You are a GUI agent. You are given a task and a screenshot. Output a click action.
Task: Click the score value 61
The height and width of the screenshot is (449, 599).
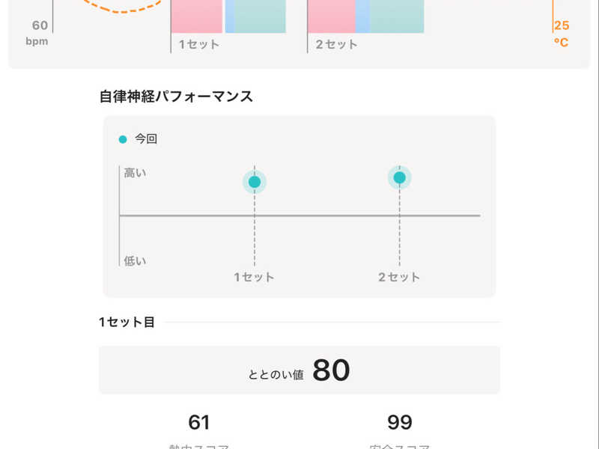click(x=199, y=422)
